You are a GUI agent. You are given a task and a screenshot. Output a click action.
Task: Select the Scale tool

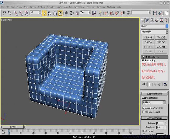pyautogui.click(x=77, y=13)
